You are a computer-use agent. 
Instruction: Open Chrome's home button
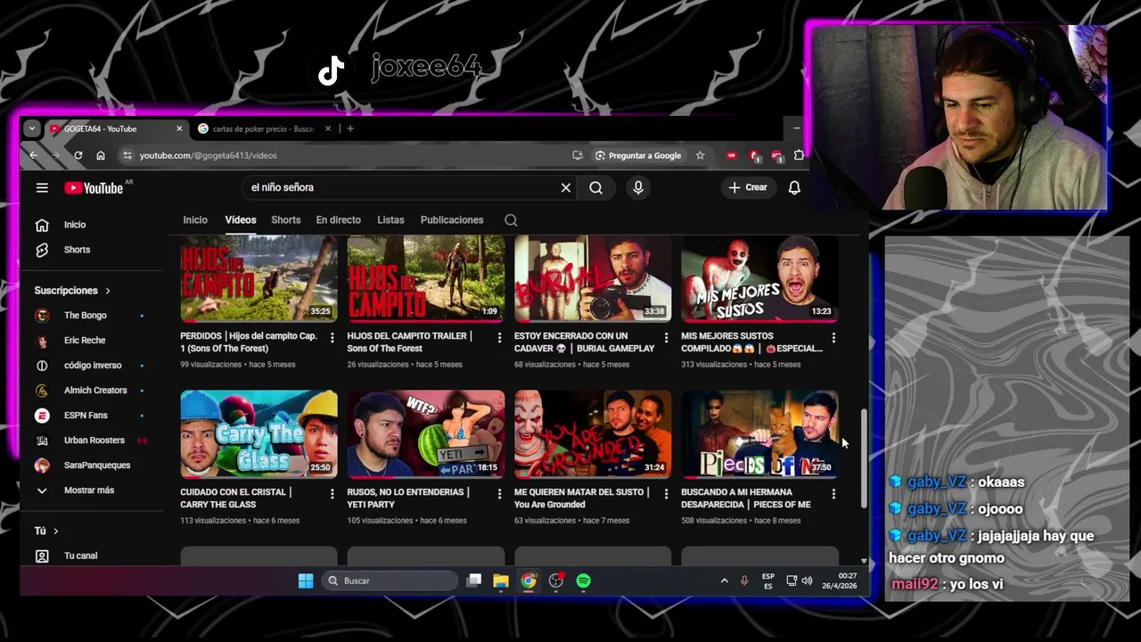point(101,155)
